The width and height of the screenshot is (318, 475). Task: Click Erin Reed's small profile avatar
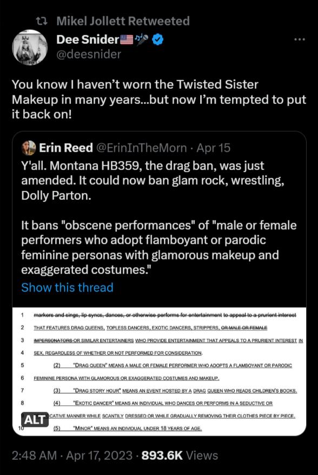coord(29,147)
